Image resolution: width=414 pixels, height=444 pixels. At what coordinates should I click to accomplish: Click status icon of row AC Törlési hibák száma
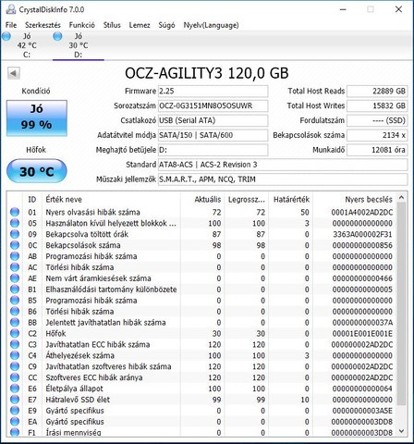[x=15, y=267]
